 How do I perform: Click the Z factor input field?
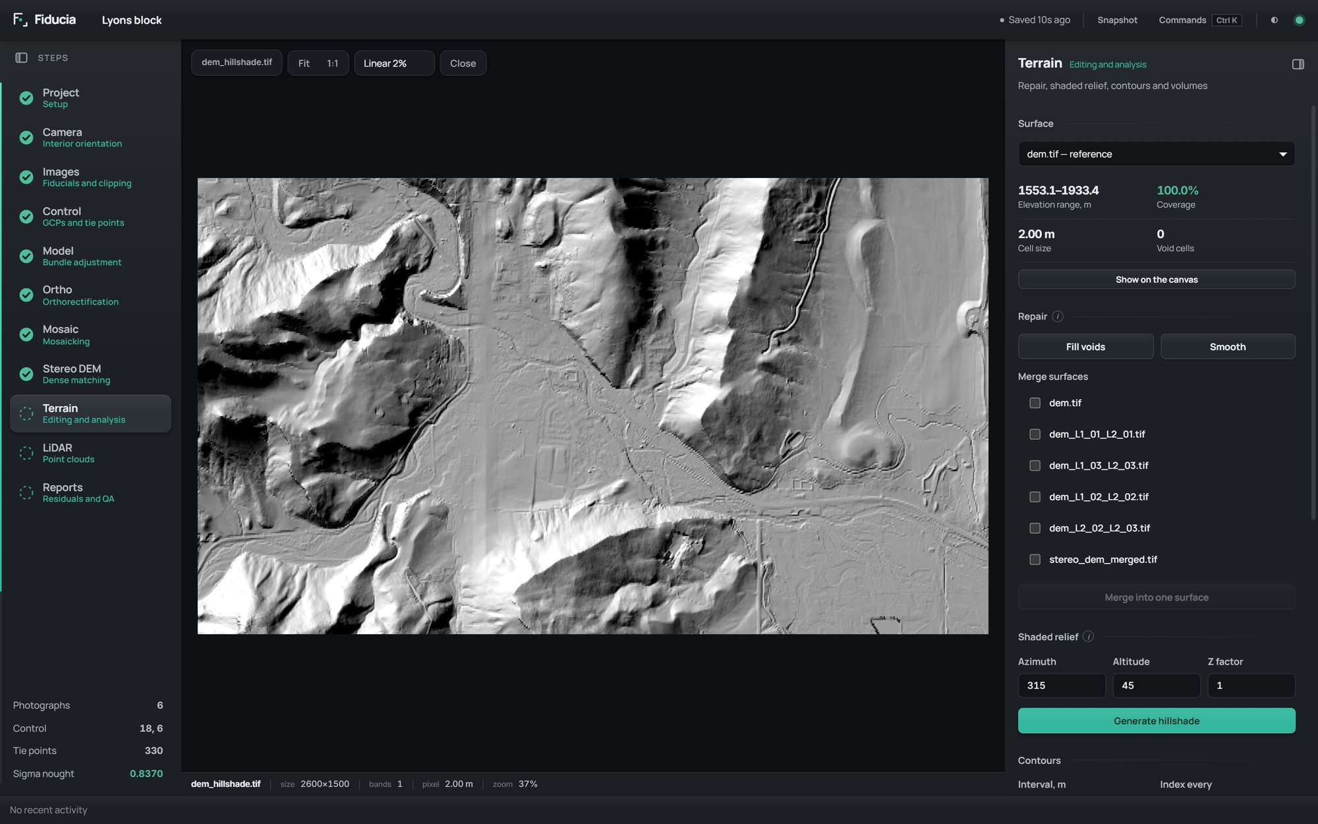(1251, 685)
